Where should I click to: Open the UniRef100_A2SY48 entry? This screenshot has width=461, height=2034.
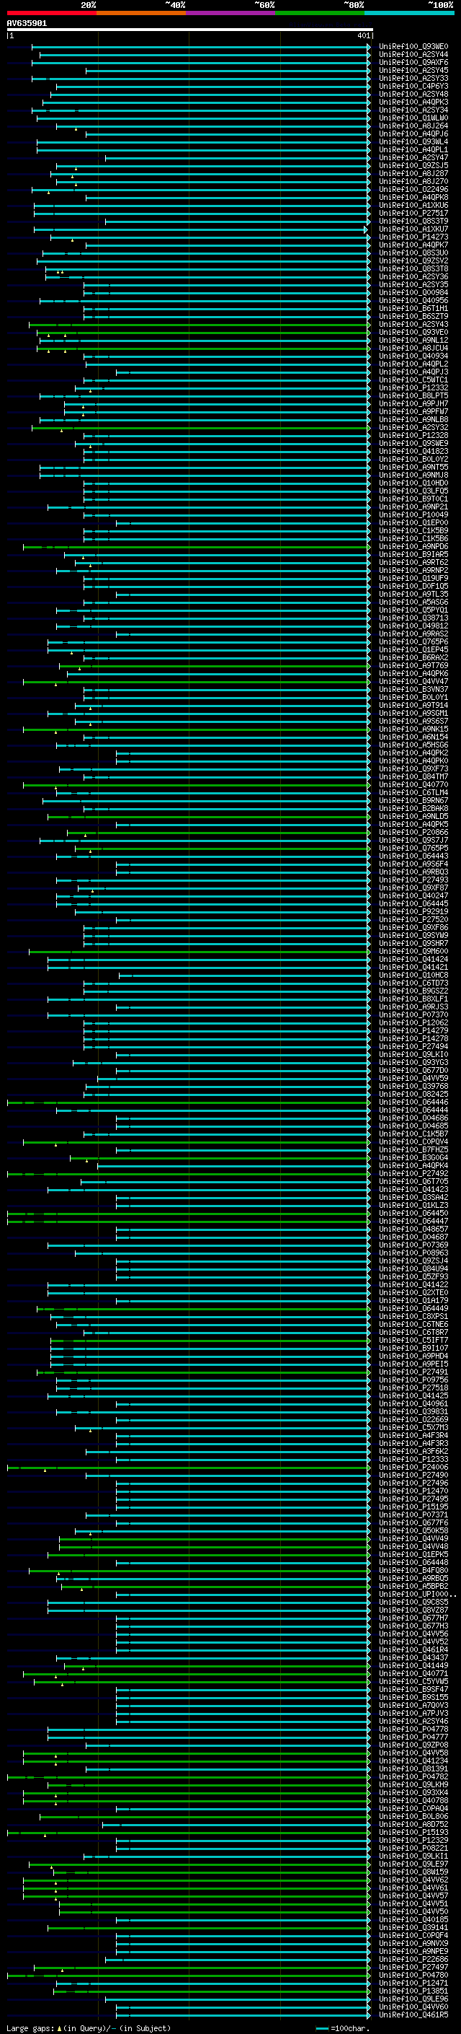(413, 94)
